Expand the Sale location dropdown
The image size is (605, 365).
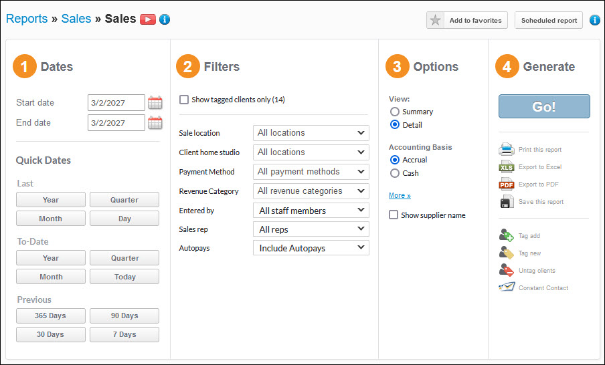click(x=311, y=133)
